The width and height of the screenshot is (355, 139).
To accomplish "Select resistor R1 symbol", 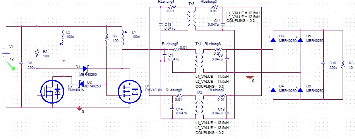I will click(37, 54).
